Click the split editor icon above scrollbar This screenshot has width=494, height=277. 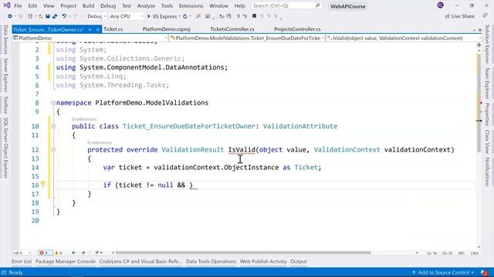click(479, 45)
